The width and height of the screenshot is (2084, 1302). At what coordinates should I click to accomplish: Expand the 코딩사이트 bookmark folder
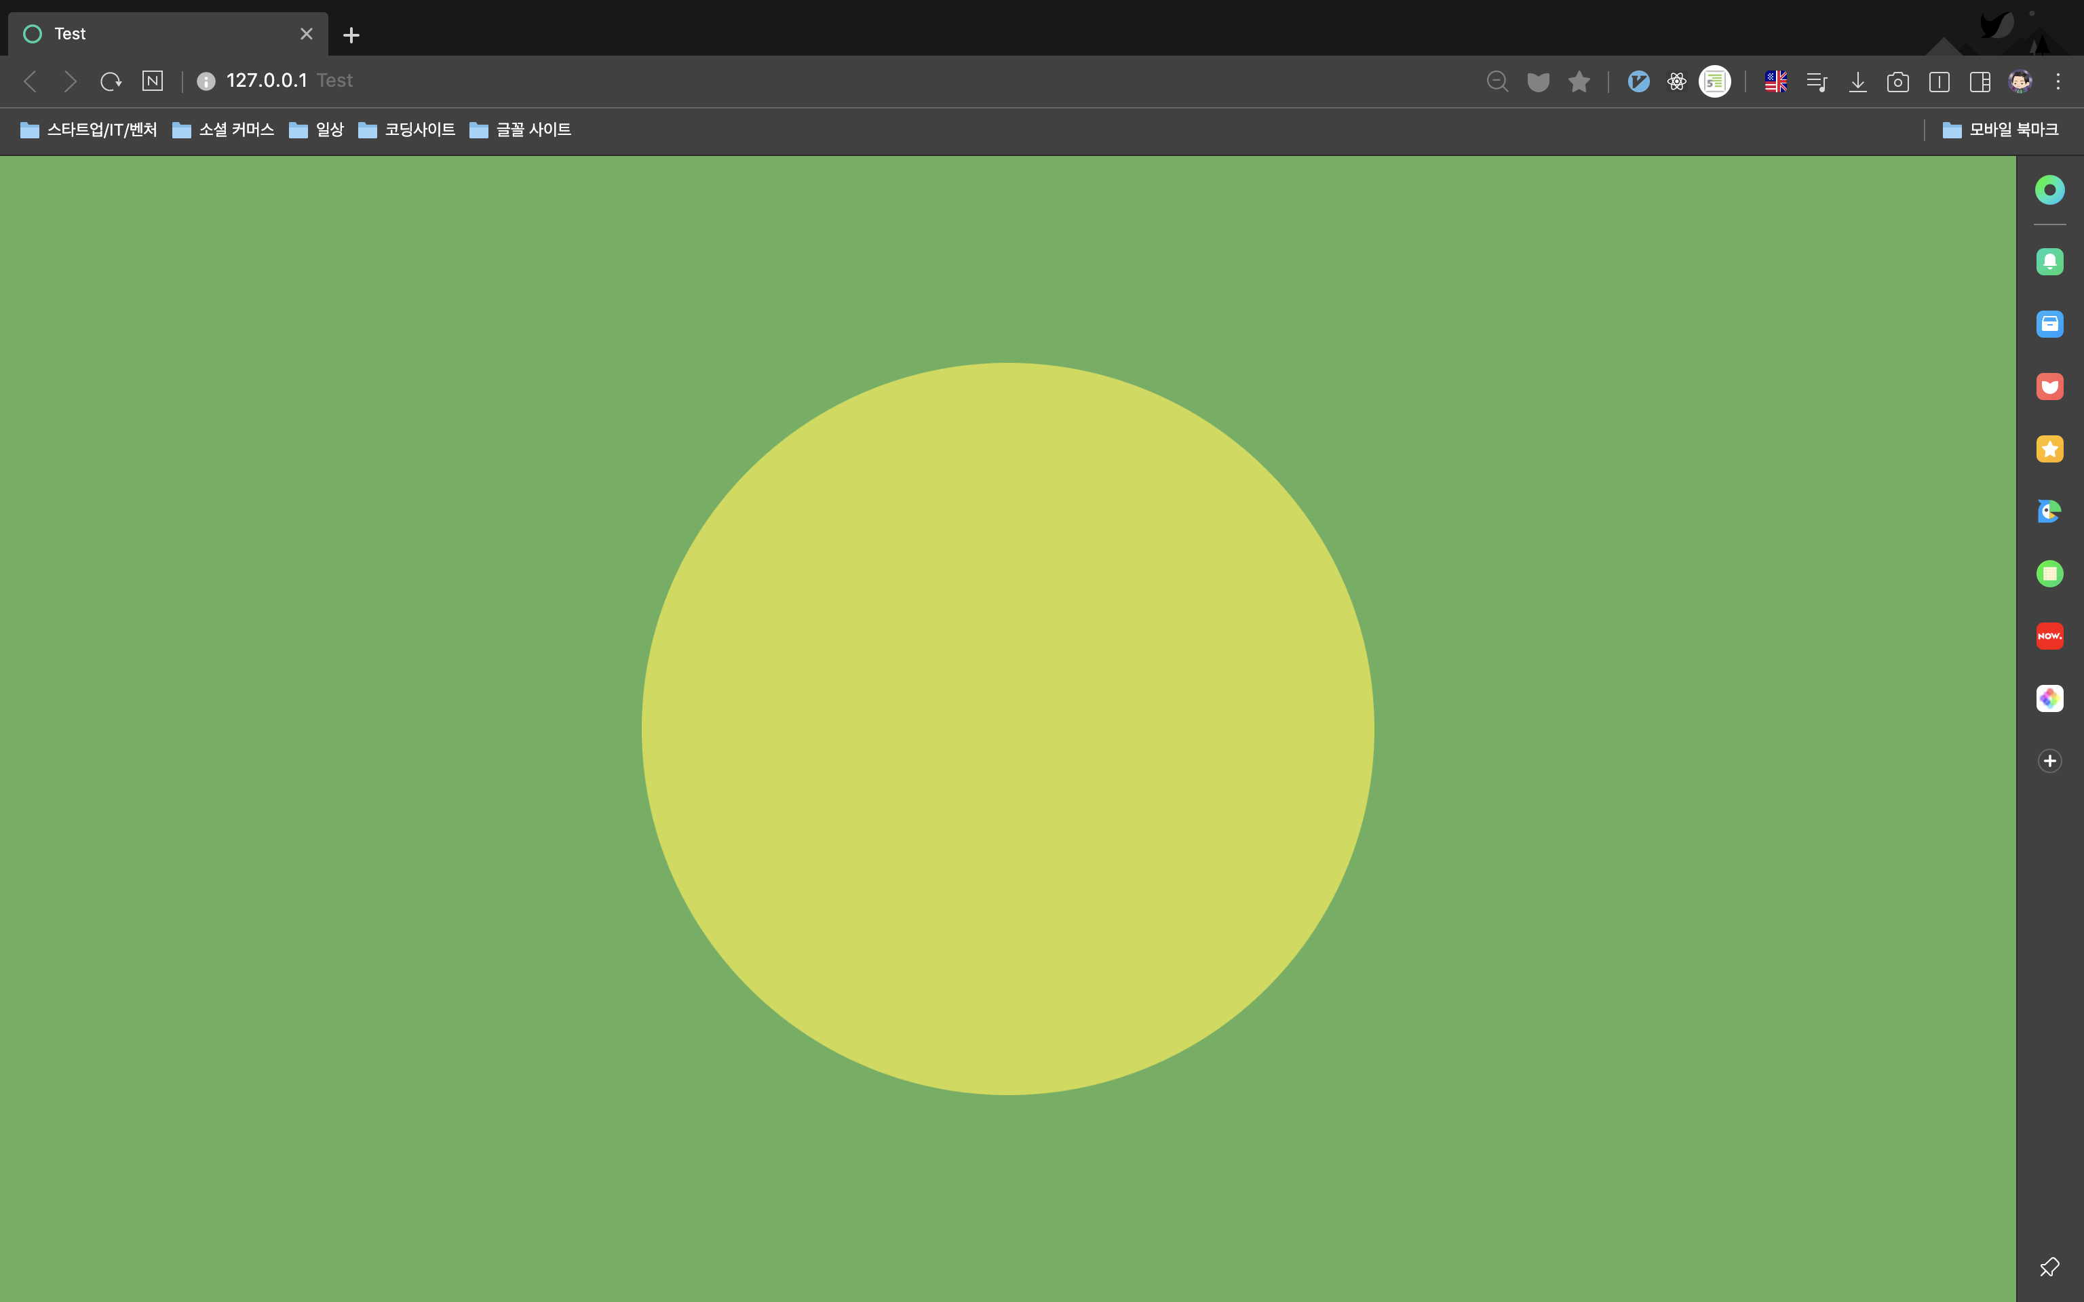point(406,130)
